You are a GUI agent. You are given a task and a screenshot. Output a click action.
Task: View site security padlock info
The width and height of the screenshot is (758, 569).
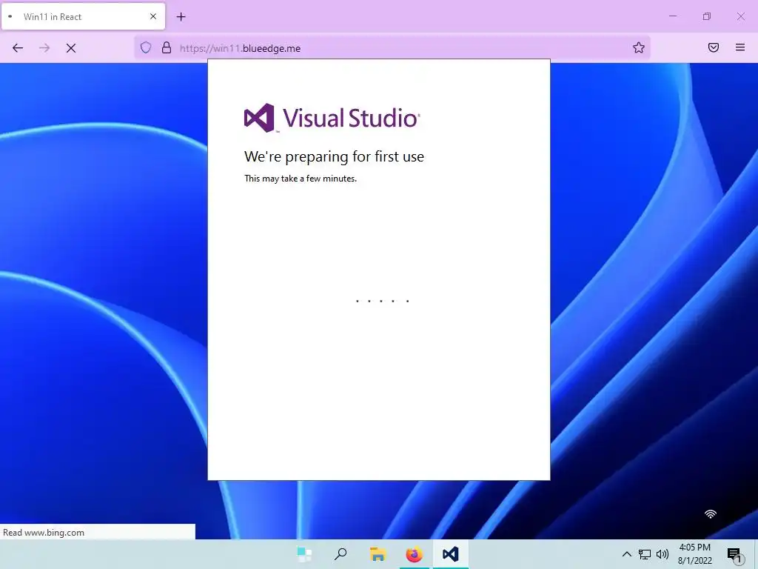click(167, 48)
